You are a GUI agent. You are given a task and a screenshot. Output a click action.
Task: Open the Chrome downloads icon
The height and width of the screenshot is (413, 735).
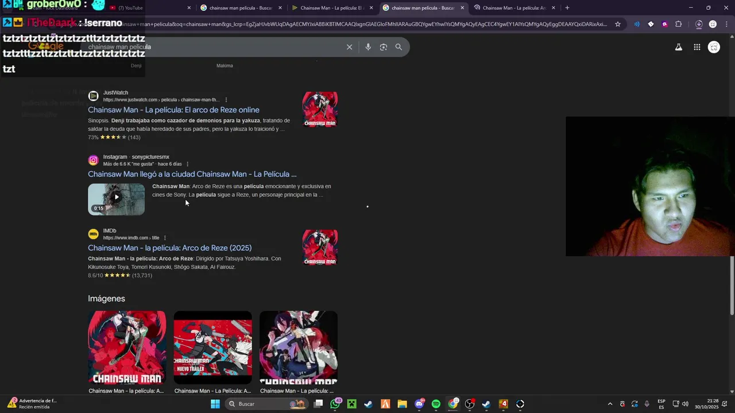pos(699,24)
